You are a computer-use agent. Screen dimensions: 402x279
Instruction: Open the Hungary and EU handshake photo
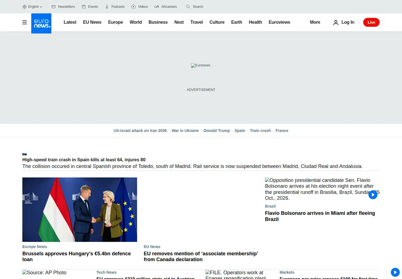(x=80, y=210)
